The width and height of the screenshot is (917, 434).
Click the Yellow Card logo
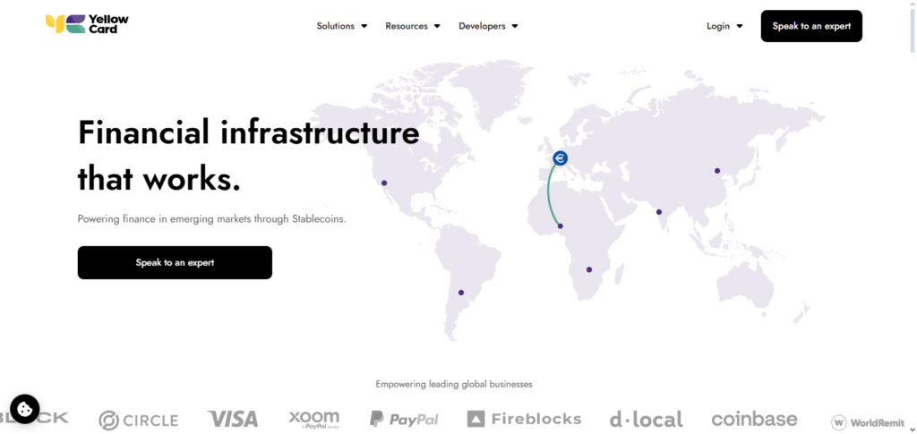tap(87, 24)
